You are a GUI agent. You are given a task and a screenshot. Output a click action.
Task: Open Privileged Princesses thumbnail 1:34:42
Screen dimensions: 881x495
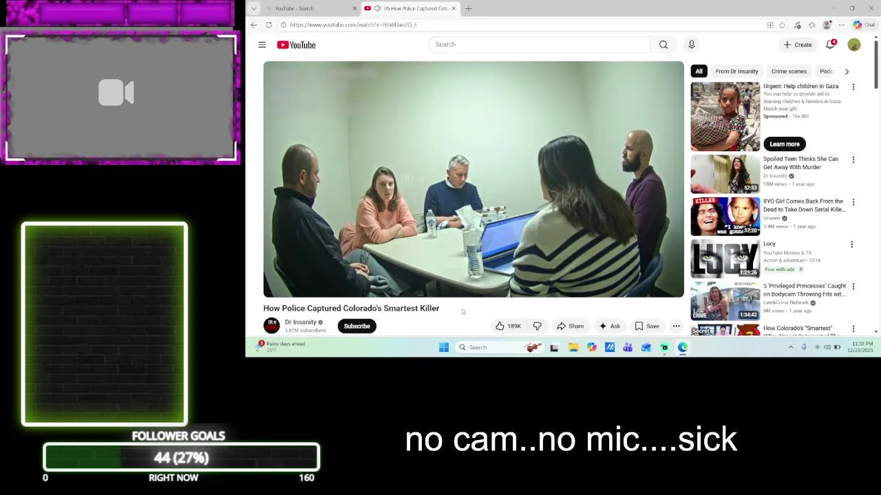(x=725, y=301)
